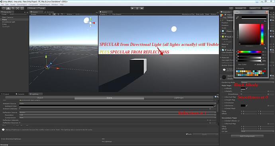The height and width of the screenshot is (146, 275).
Task: Click the Build button in Lighting panel
Action: coord(205,134)
